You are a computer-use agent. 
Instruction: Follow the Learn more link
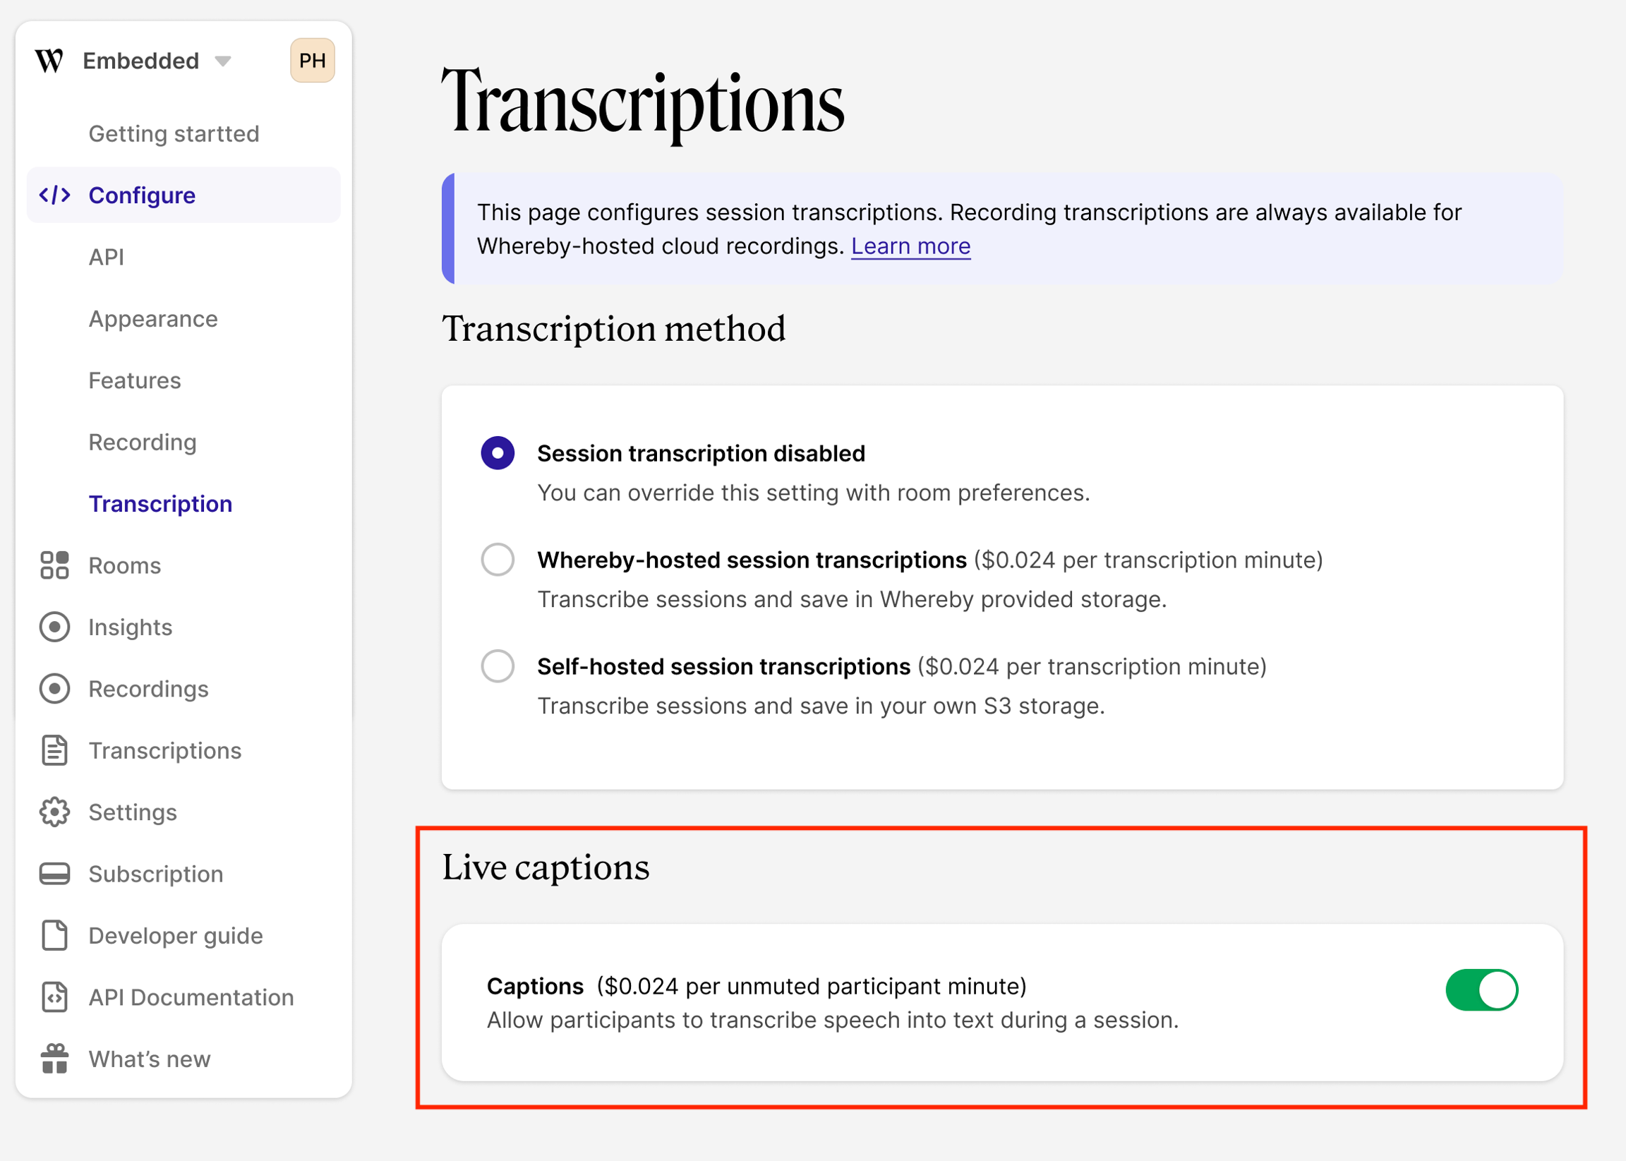910,246
